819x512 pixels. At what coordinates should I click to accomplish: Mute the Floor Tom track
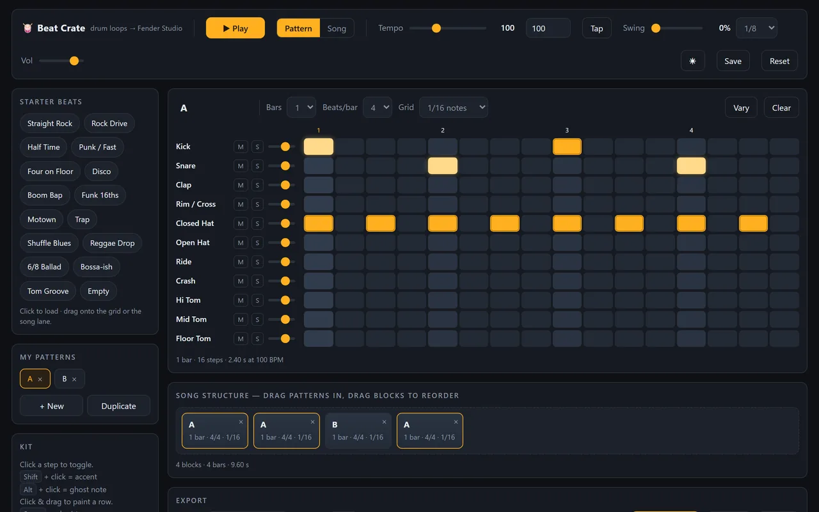tap(241, 339)
